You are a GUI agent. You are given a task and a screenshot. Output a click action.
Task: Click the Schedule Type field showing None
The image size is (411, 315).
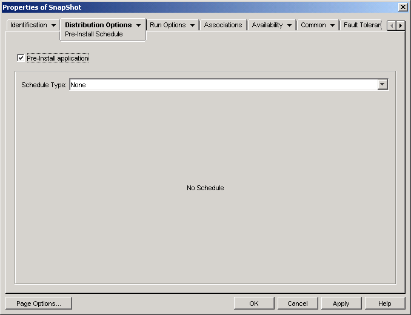[x=229, y=85]
